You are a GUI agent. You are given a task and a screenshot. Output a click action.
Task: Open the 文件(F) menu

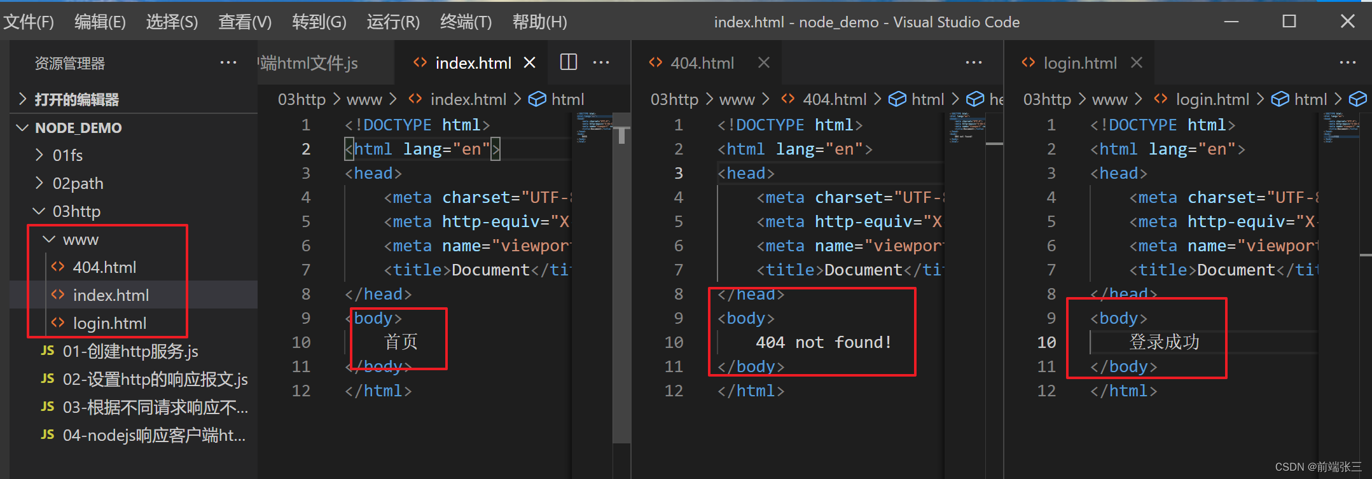[29, 22]
